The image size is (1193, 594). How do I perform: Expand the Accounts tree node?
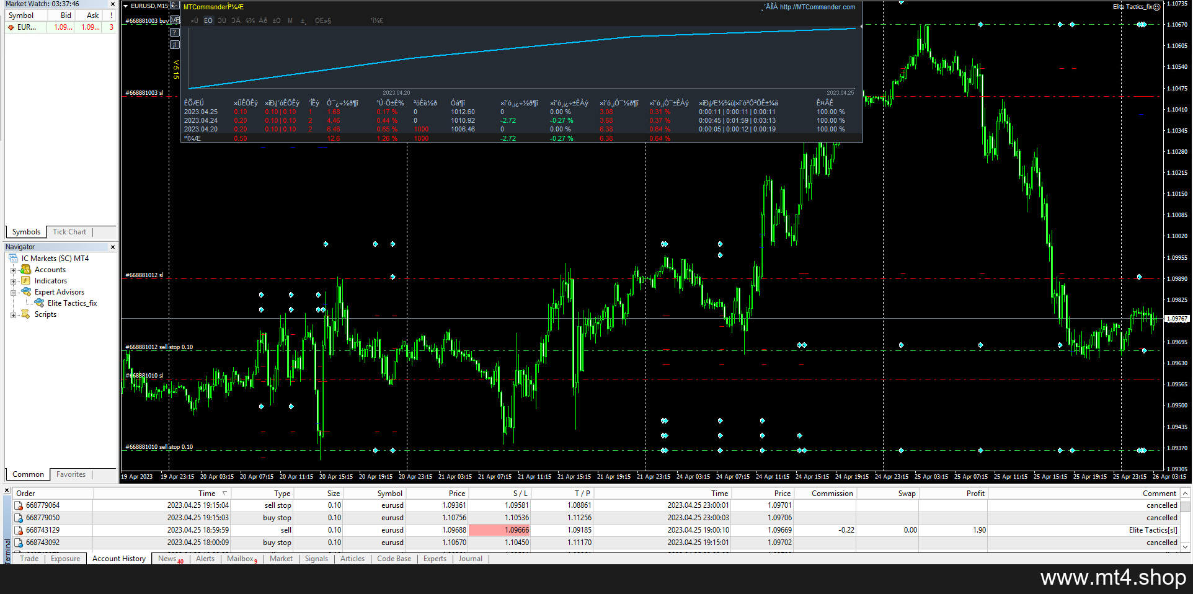pyautogui.click(x=13, y=270)
